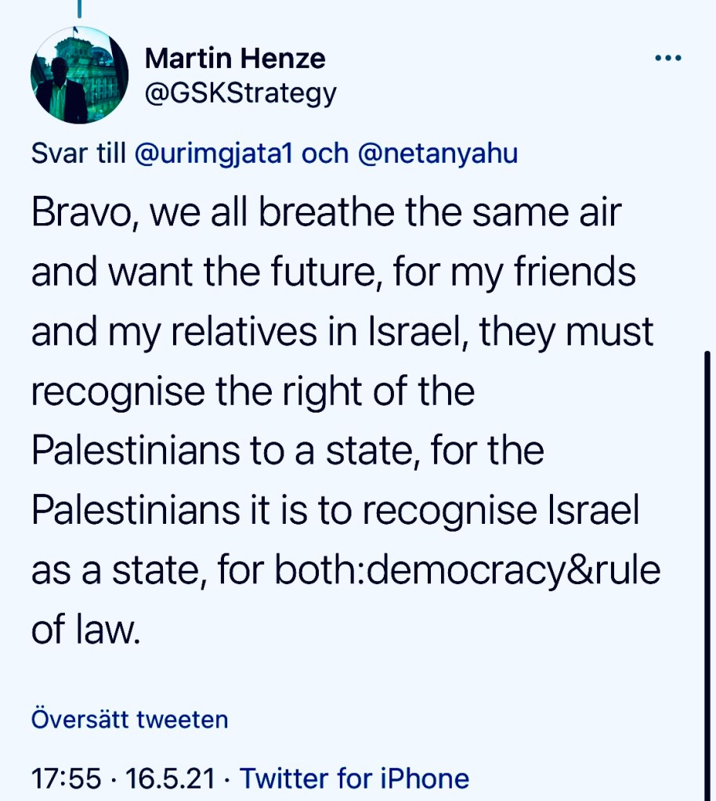This screenshot has height=801, width=716.
Task: Click the 17:55 timestamp
Action: (x=66, y=778)
